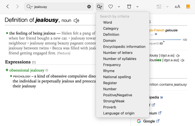This screenshot has height=126, width=195.
Task: Click the Reduce link in definition
Action: pyautogui.click(x=64, y=53)
